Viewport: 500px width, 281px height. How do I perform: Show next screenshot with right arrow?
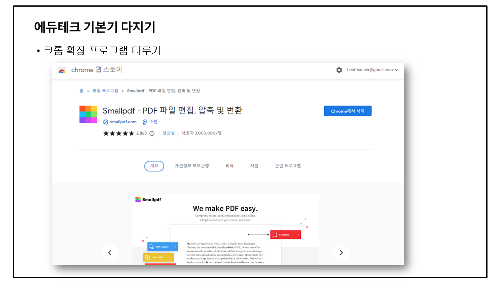[341, 252]
